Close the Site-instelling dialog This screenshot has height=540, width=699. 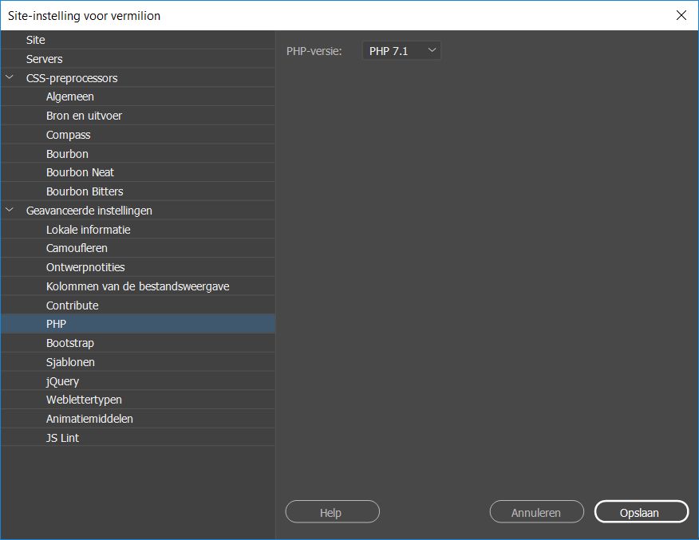(681, 15)
